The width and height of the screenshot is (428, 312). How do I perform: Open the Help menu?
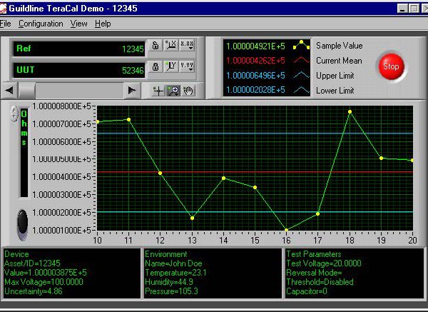(103, 24)
